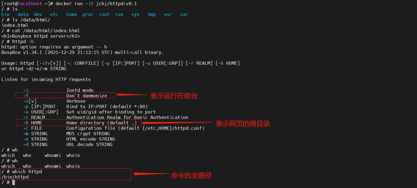Click the var directory name

coord(184,14)
